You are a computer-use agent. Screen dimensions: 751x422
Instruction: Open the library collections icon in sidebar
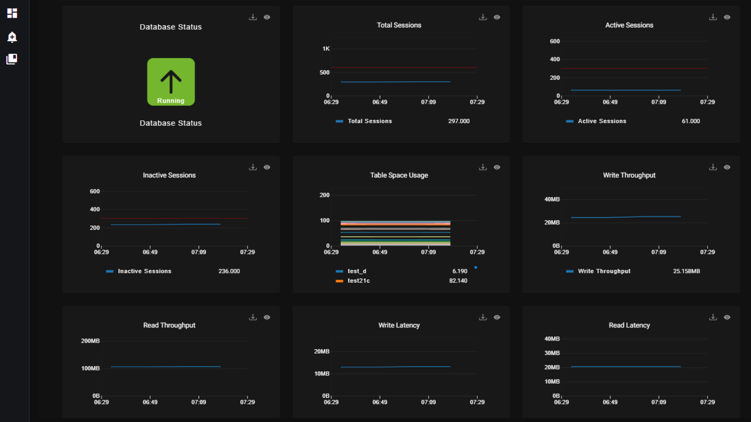(12, 59)
